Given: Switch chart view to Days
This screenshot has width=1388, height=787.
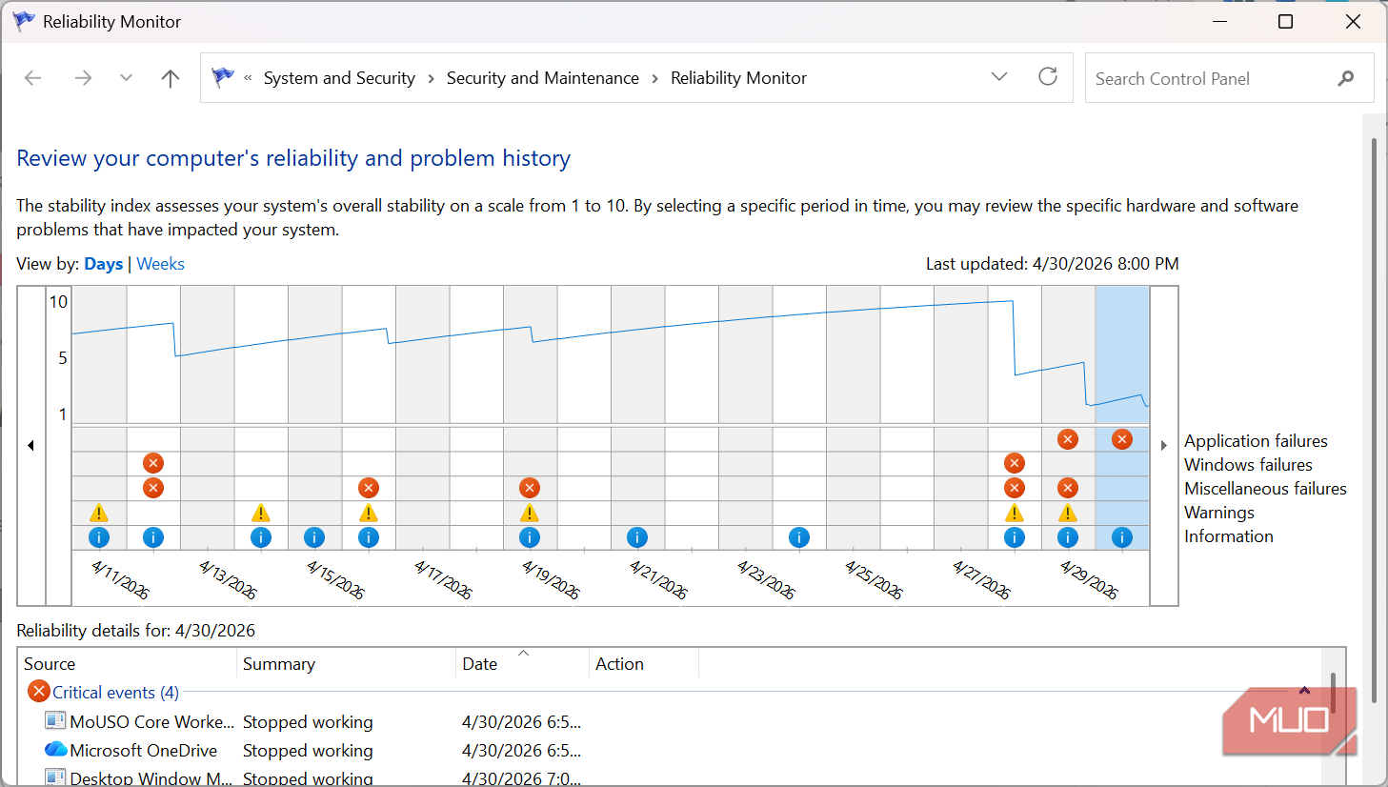Looking at the screenshot, I should [x=103, y=264].
